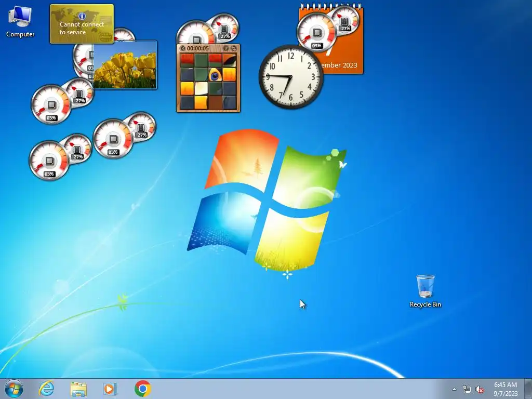
Task: Click the black beak-tip puzzle tile
Action: [229, 60]
